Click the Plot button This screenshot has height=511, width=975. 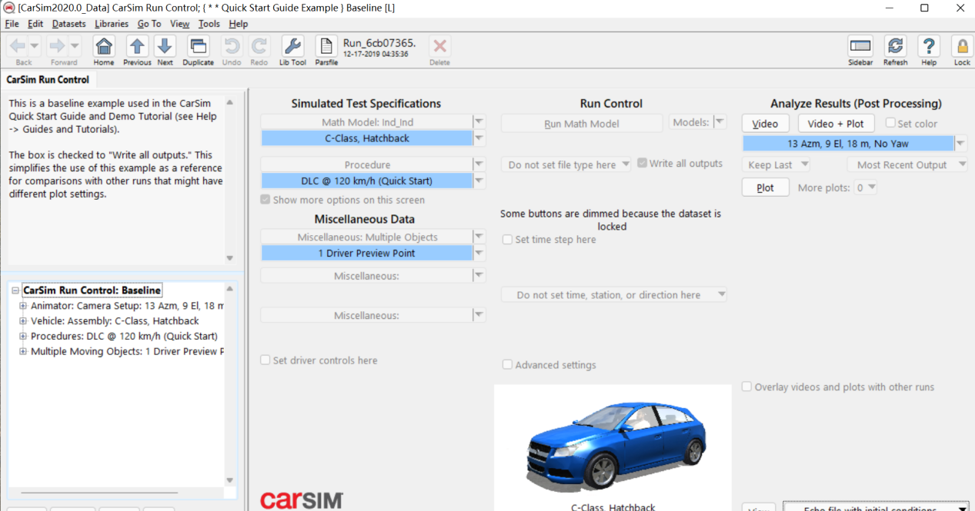[x=765, y=187]
